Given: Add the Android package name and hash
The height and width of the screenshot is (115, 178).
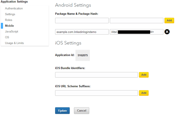Looking at the screenshot, I should click(169, 20).
